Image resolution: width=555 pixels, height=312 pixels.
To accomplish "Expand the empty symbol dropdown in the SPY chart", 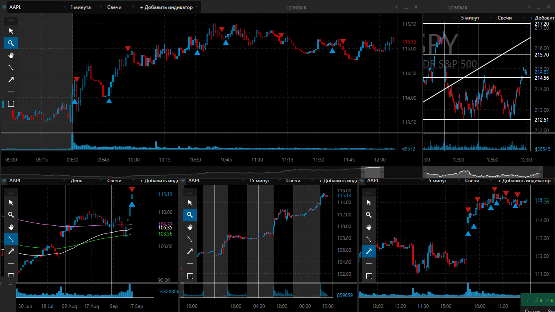I will [x=441, y=18].
